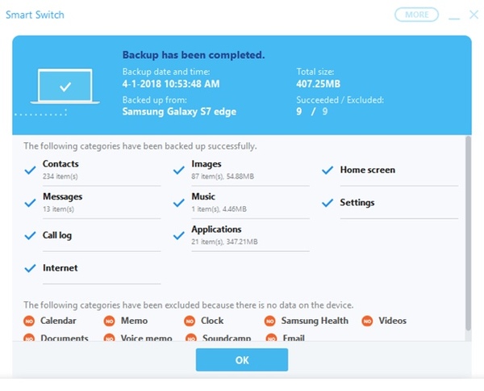This screenshot has height=391, width=484.
Task: Click the excluded icon beside Calendar
Action: 29,322
